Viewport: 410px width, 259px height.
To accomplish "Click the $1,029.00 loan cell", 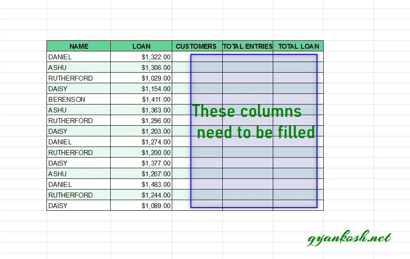I will pyautogui.click(x=141, y=78).
